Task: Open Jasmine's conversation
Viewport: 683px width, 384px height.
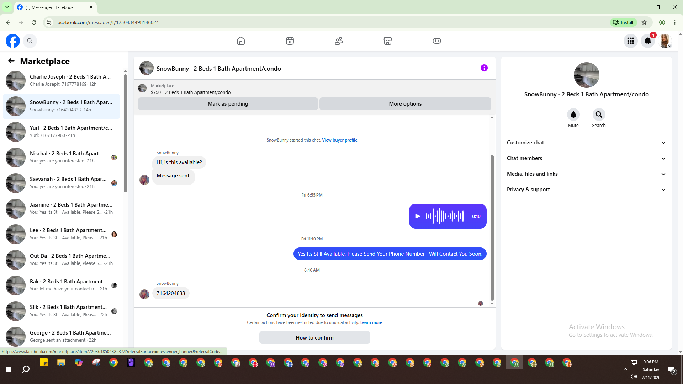Action: [x=61, y=208]
